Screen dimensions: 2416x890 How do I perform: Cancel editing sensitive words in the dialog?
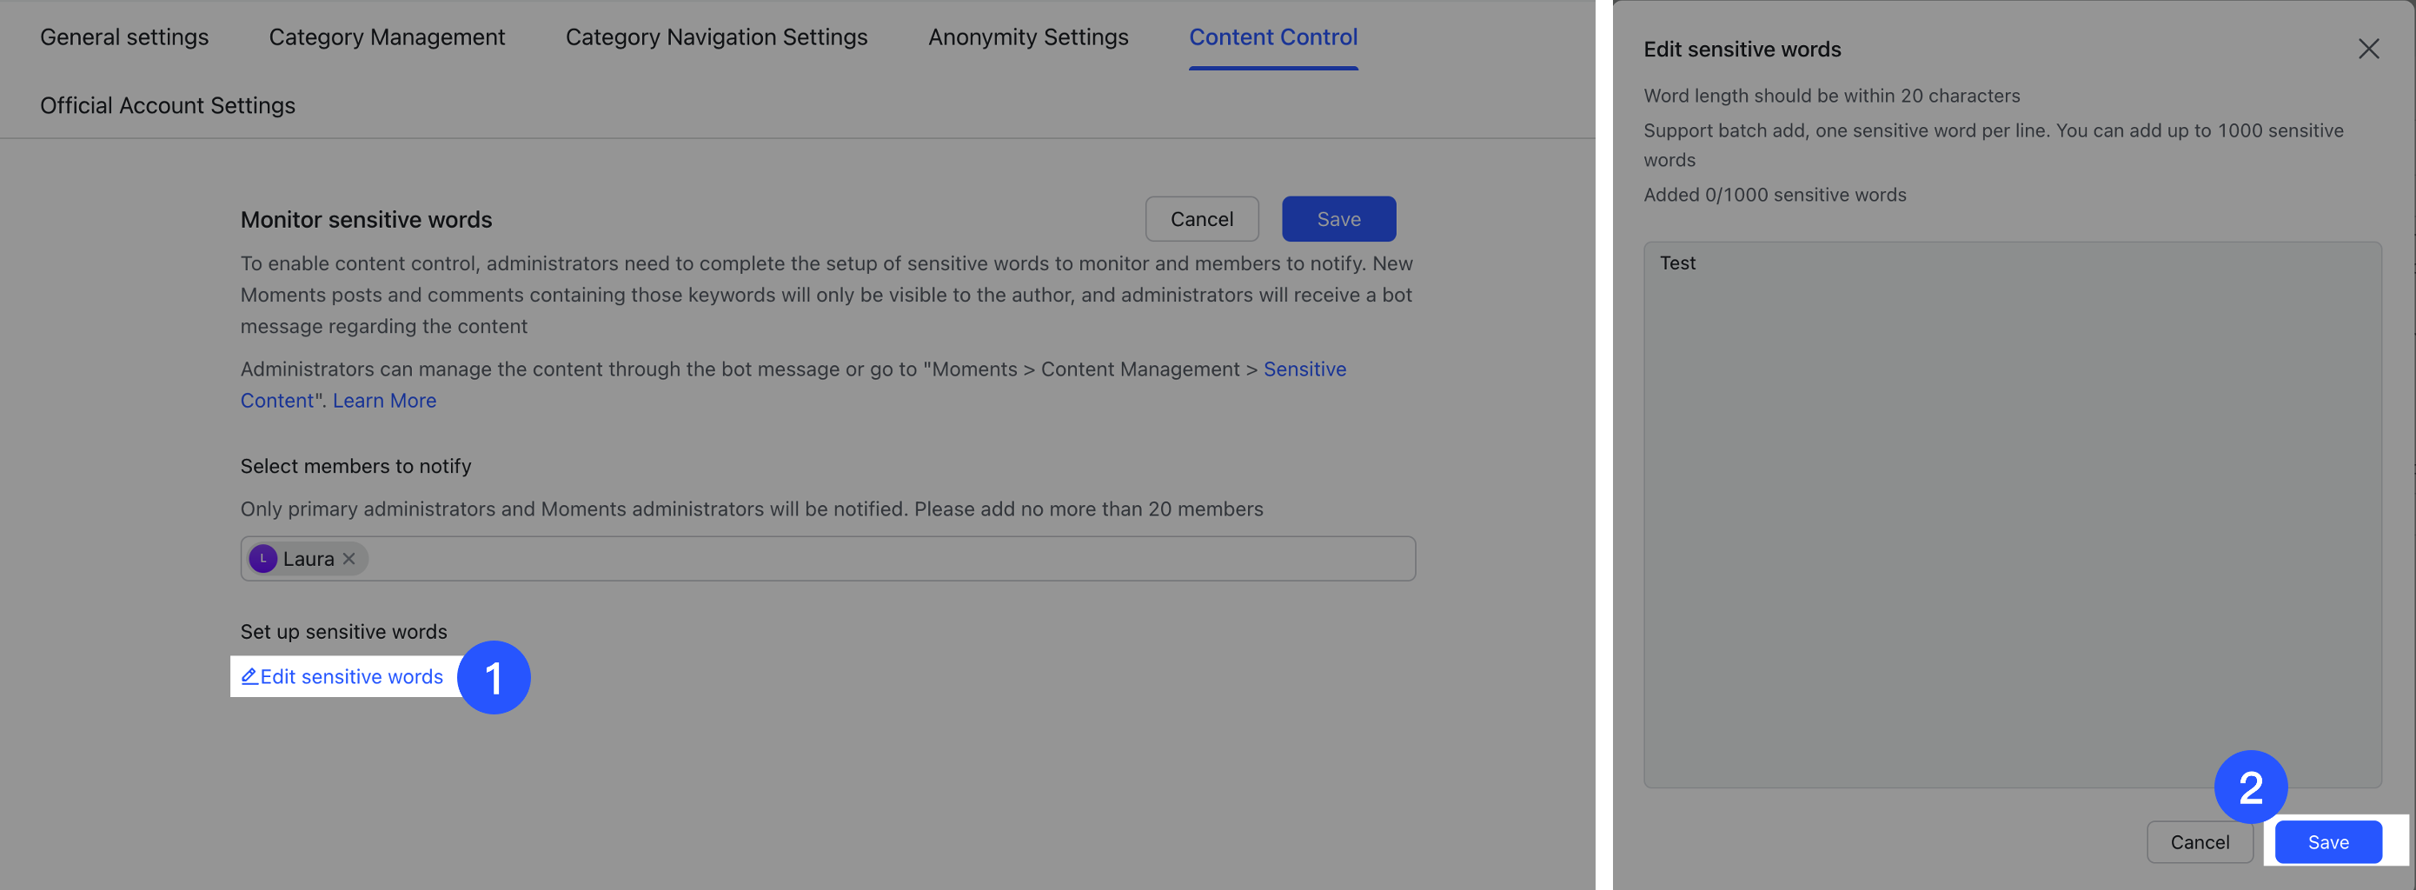coord(2200,841)
